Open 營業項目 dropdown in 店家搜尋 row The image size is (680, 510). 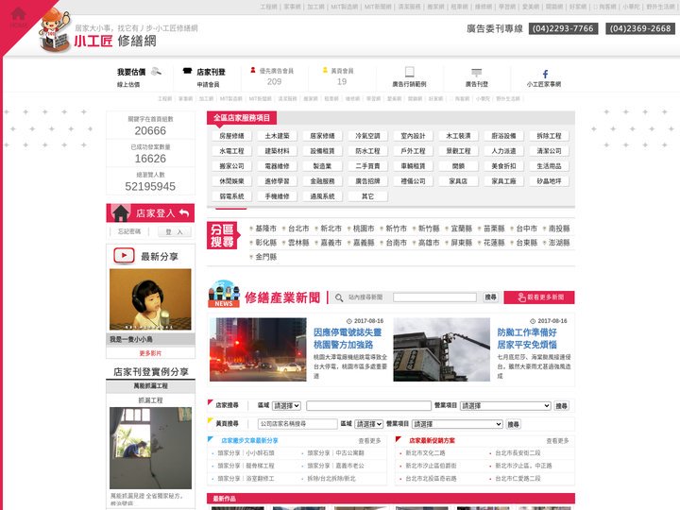pyautogui.click(x=505, y=406)
